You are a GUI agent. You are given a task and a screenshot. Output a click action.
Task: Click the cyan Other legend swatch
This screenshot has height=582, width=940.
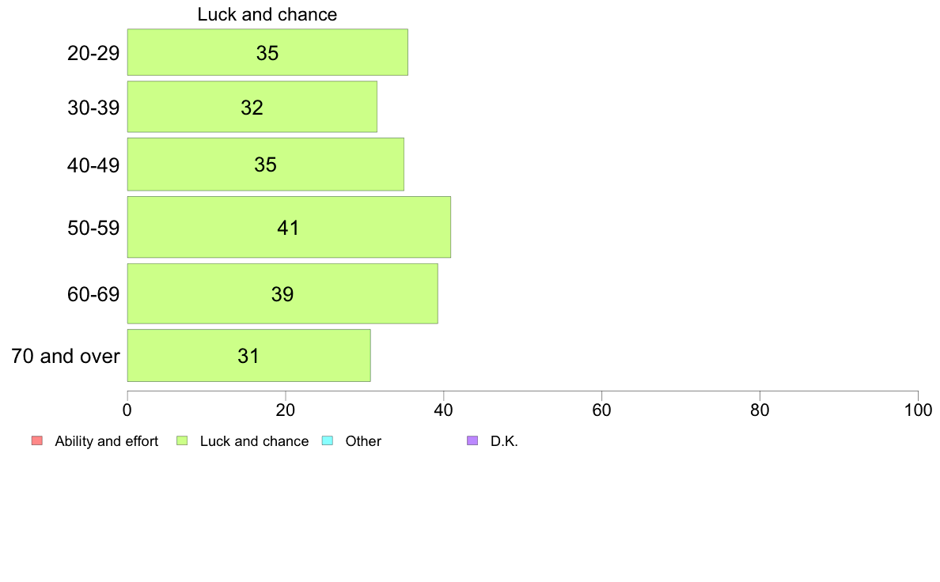click(x=328, y=440)
